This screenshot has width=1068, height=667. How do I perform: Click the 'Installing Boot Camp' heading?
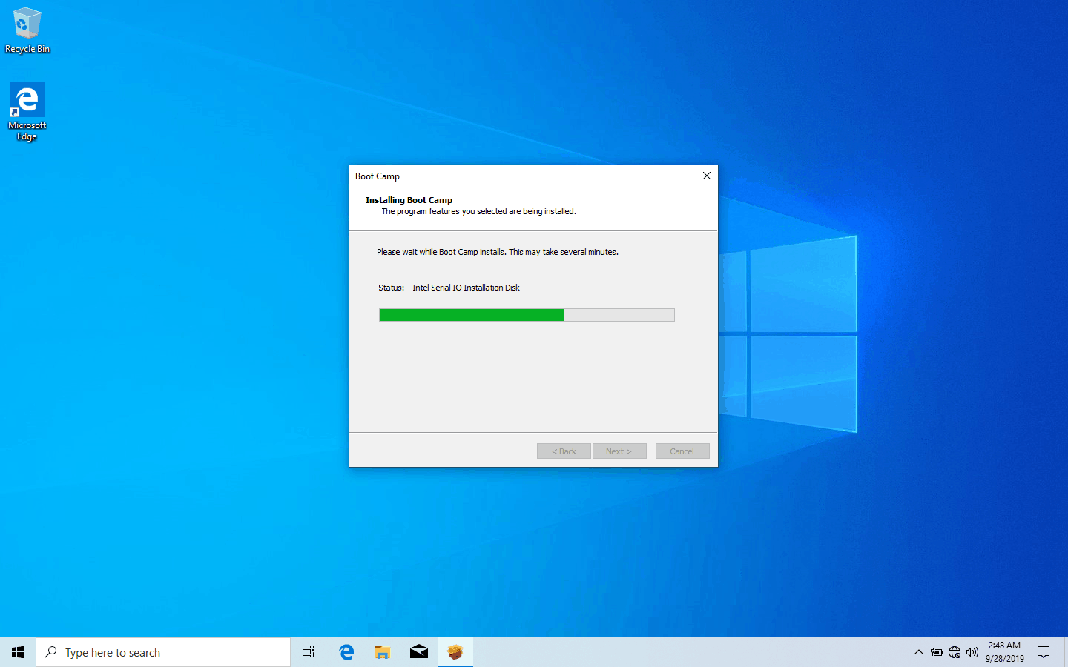coord(409,200)
